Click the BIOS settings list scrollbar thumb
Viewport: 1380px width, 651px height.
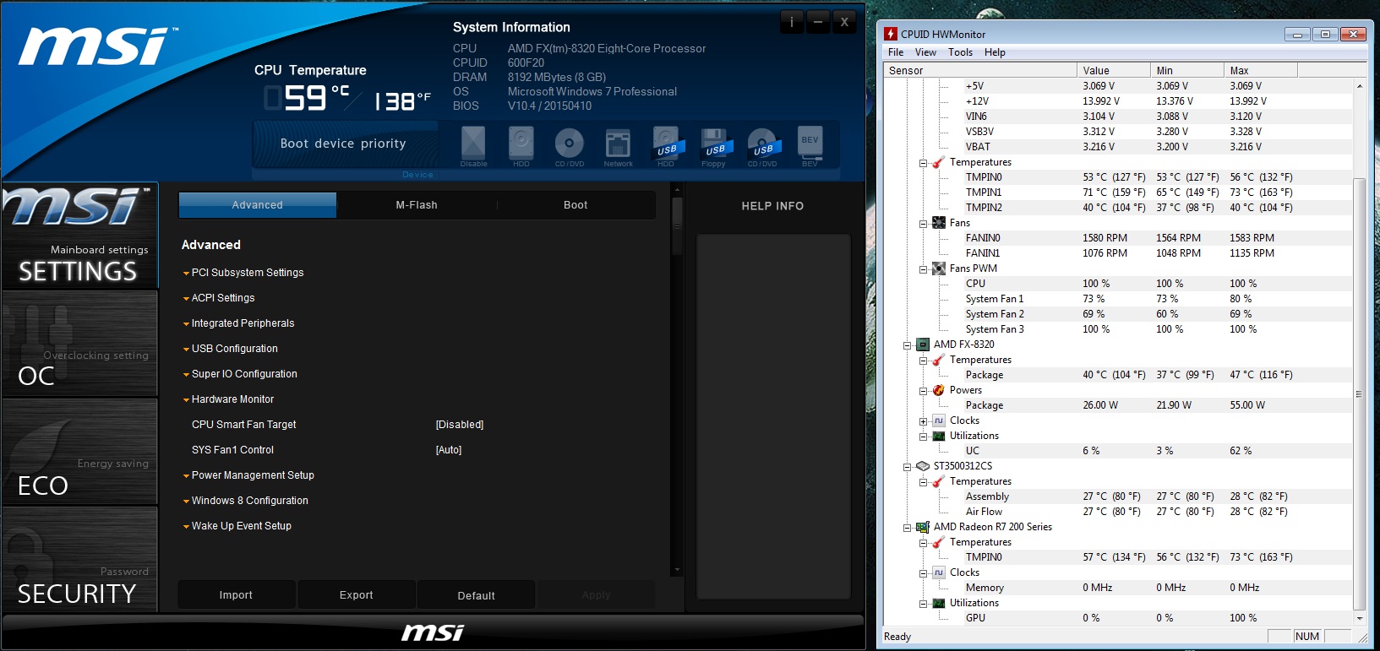[x=676, y=225]
